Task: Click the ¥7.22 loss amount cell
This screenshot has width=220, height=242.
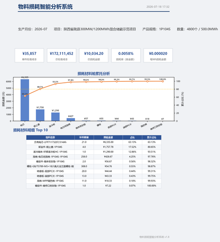Action: click(x=108, y=186)
